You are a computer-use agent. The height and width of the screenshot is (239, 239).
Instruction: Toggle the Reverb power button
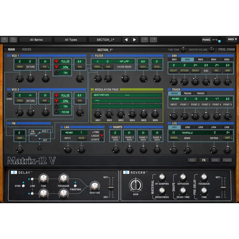126,172
